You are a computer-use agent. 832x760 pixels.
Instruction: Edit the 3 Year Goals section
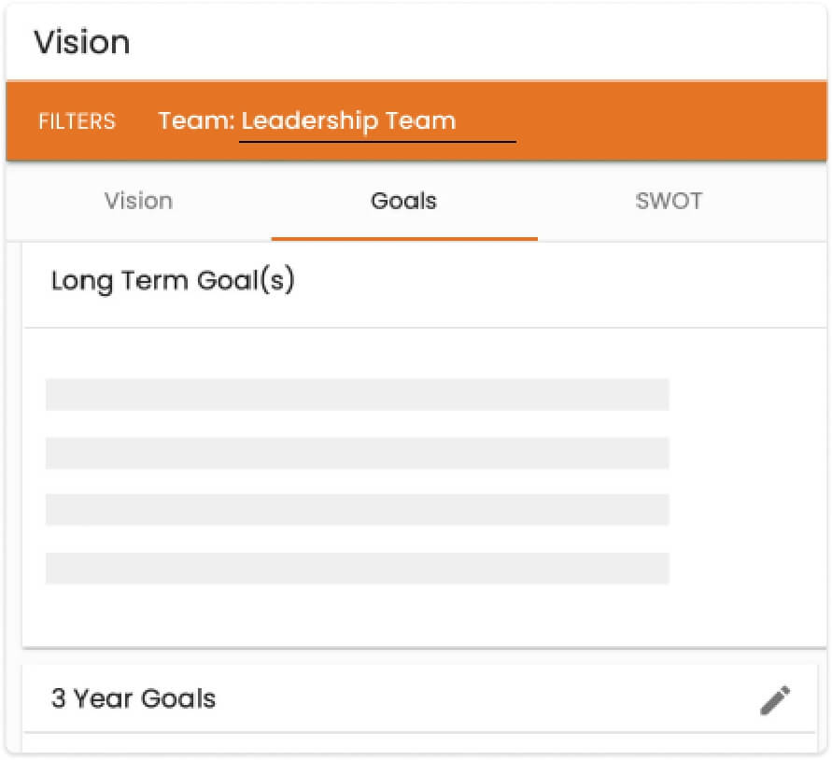775,699
